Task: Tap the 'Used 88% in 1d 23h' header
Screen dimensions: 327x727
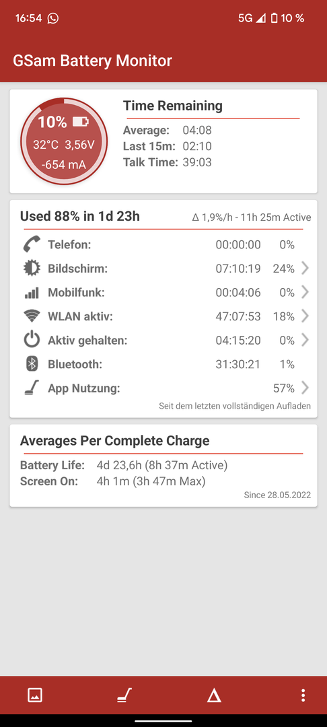Action: click(x=79, y=217)
